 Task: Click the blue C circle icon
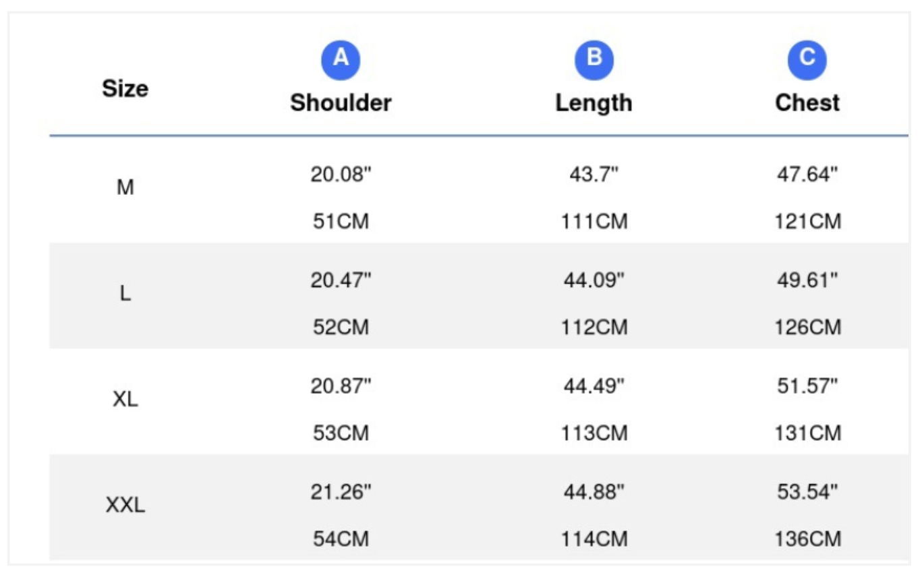coord(807,59)
